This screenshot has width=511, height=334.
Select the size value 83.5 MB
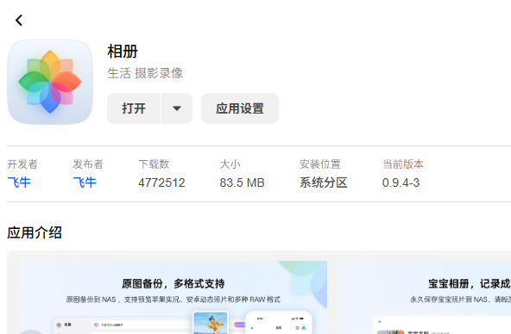point(242,182)
